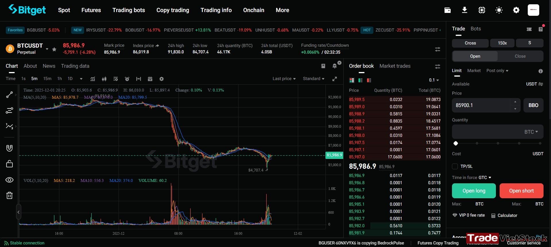Viewport: 551px width, 247px height.
Task: Switch to the News tab
Action: point(49,66)
